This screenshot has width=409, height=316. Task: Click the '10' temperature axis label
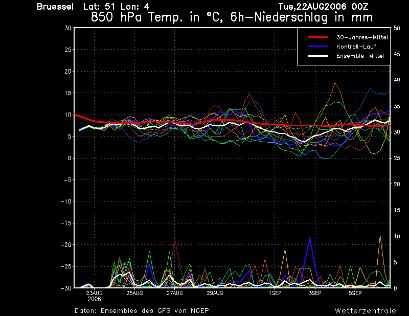[x=68, y=115]
